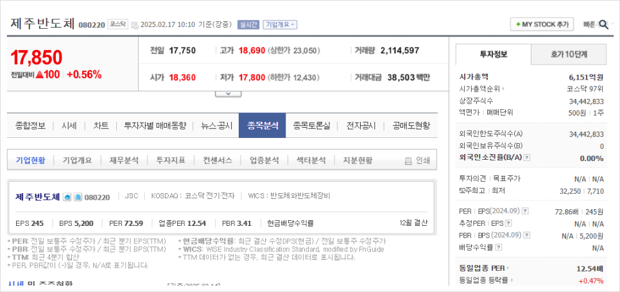The image size is (620, 292).
Task: Click the magnifier search icon at top right
Action: tap(603, 24)
